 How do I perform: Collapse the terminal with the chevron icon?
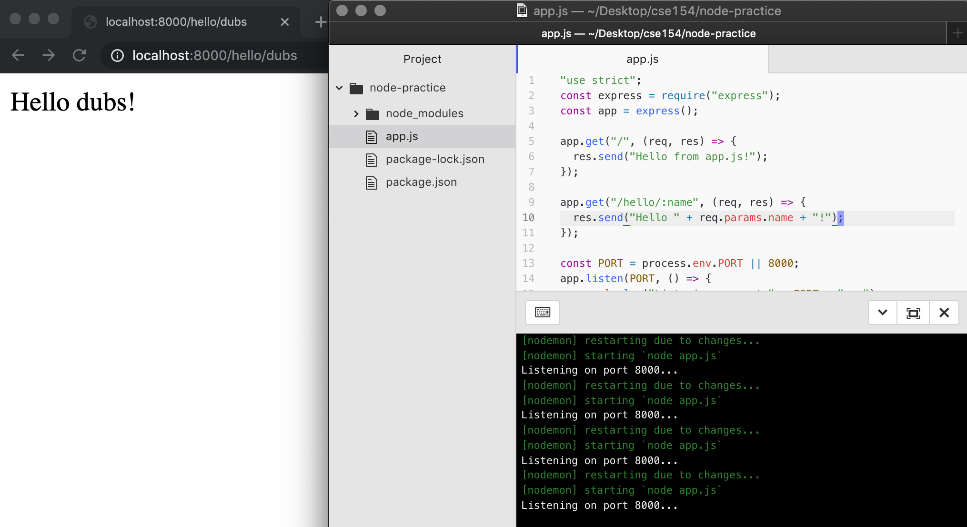tap(882, 313)
